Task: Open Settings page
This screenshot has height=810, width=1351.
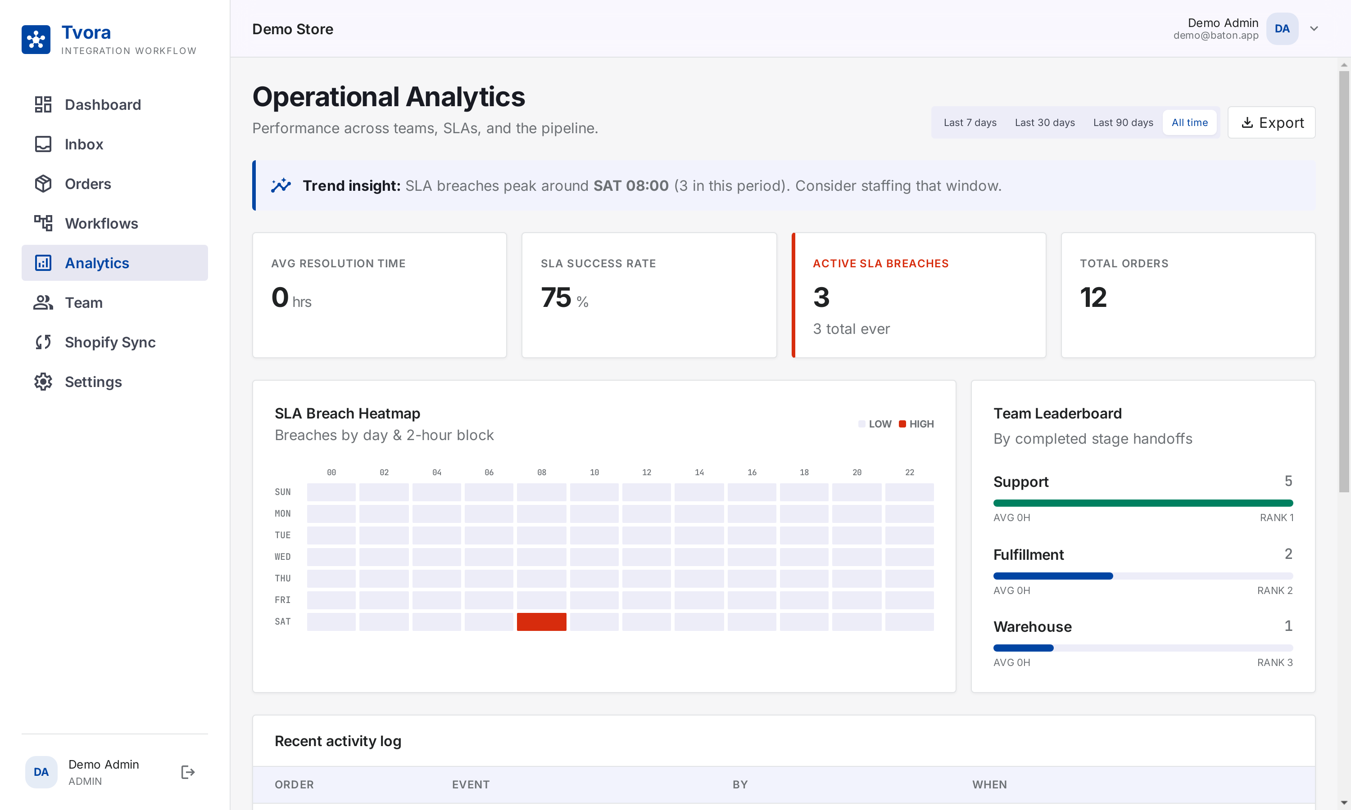Action: [x=115, y=382]
